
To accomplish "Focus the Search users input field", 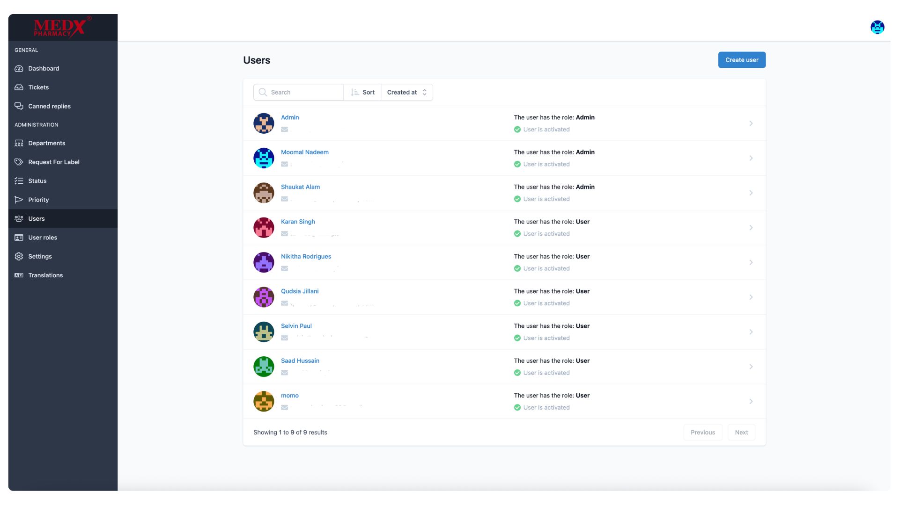I will 299,92.
